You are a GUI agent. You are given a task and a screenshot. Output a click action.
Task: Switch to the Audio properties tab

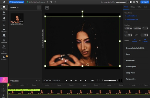(x=145, y=7)
